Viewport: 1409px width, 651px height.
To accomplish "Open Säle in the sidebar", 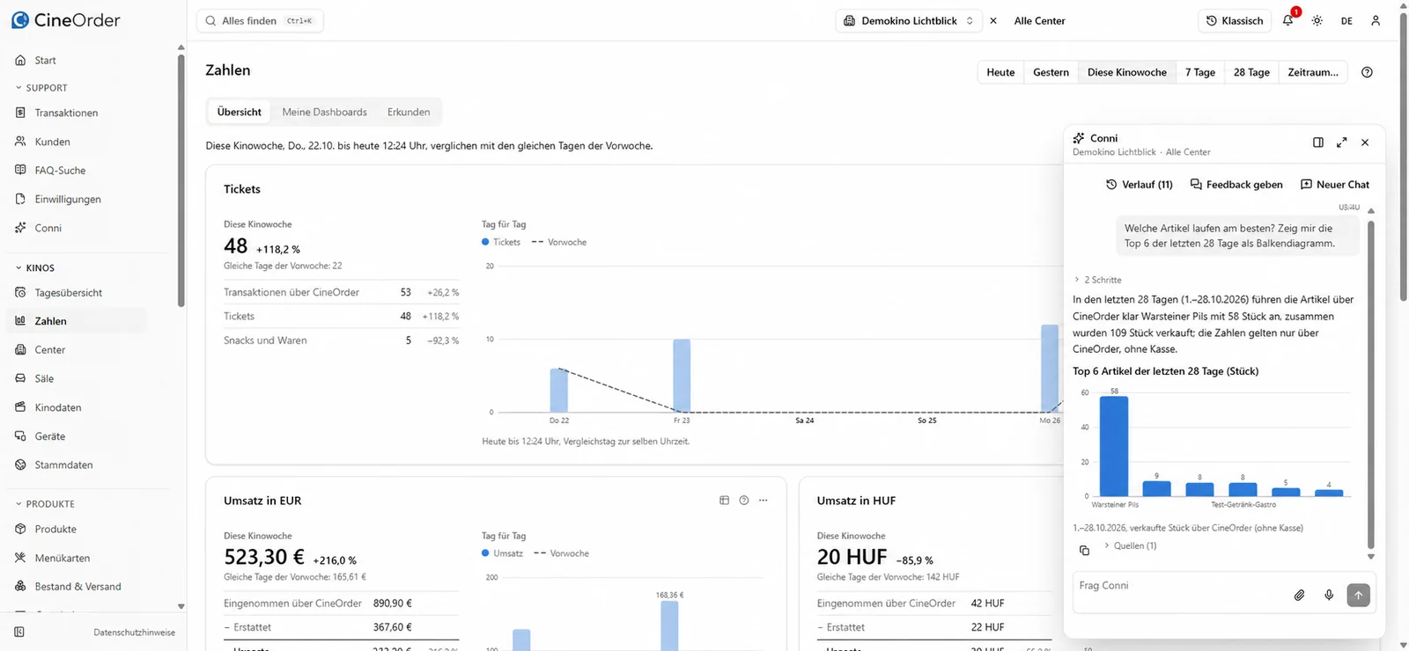I will coord(44,378).
